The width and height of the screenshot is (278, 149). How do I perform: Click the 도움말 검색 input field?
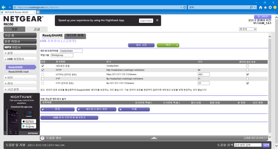click(248, 145)
